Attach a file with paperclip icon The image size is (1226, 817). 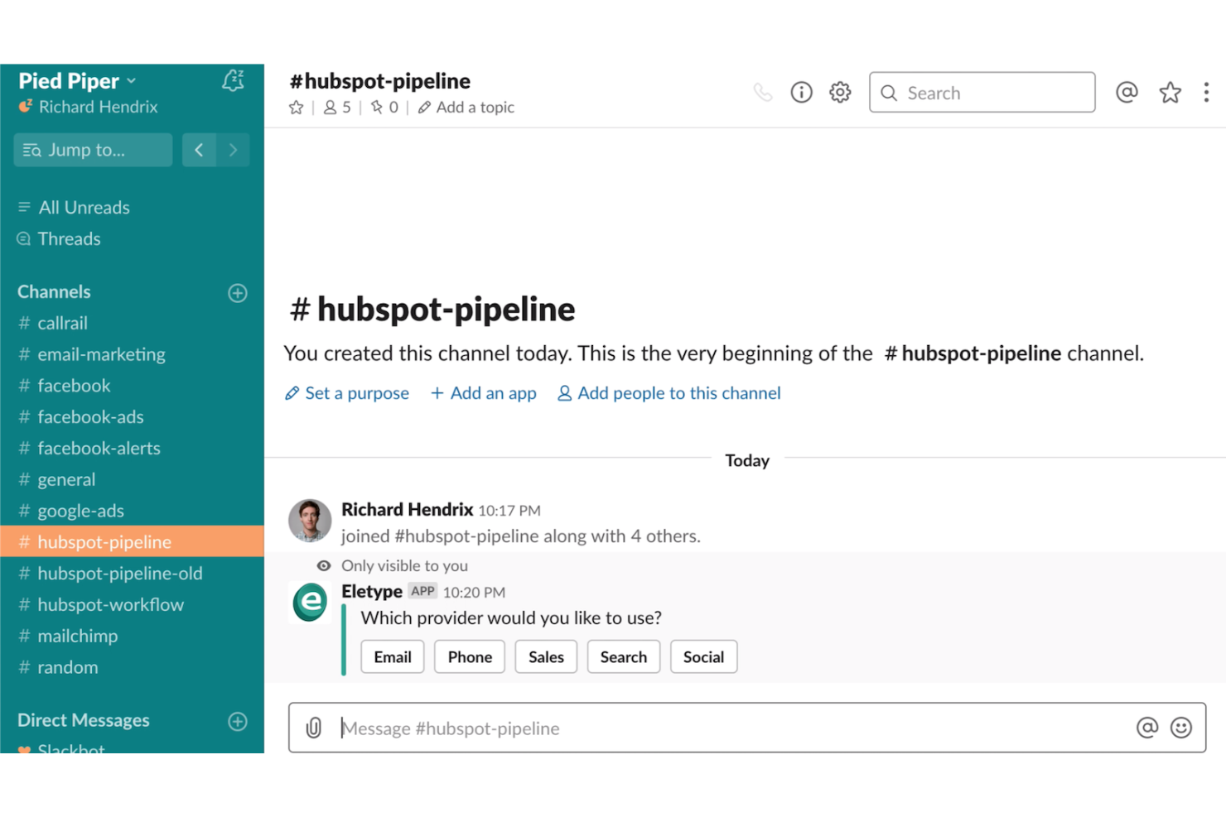point(313,728)
